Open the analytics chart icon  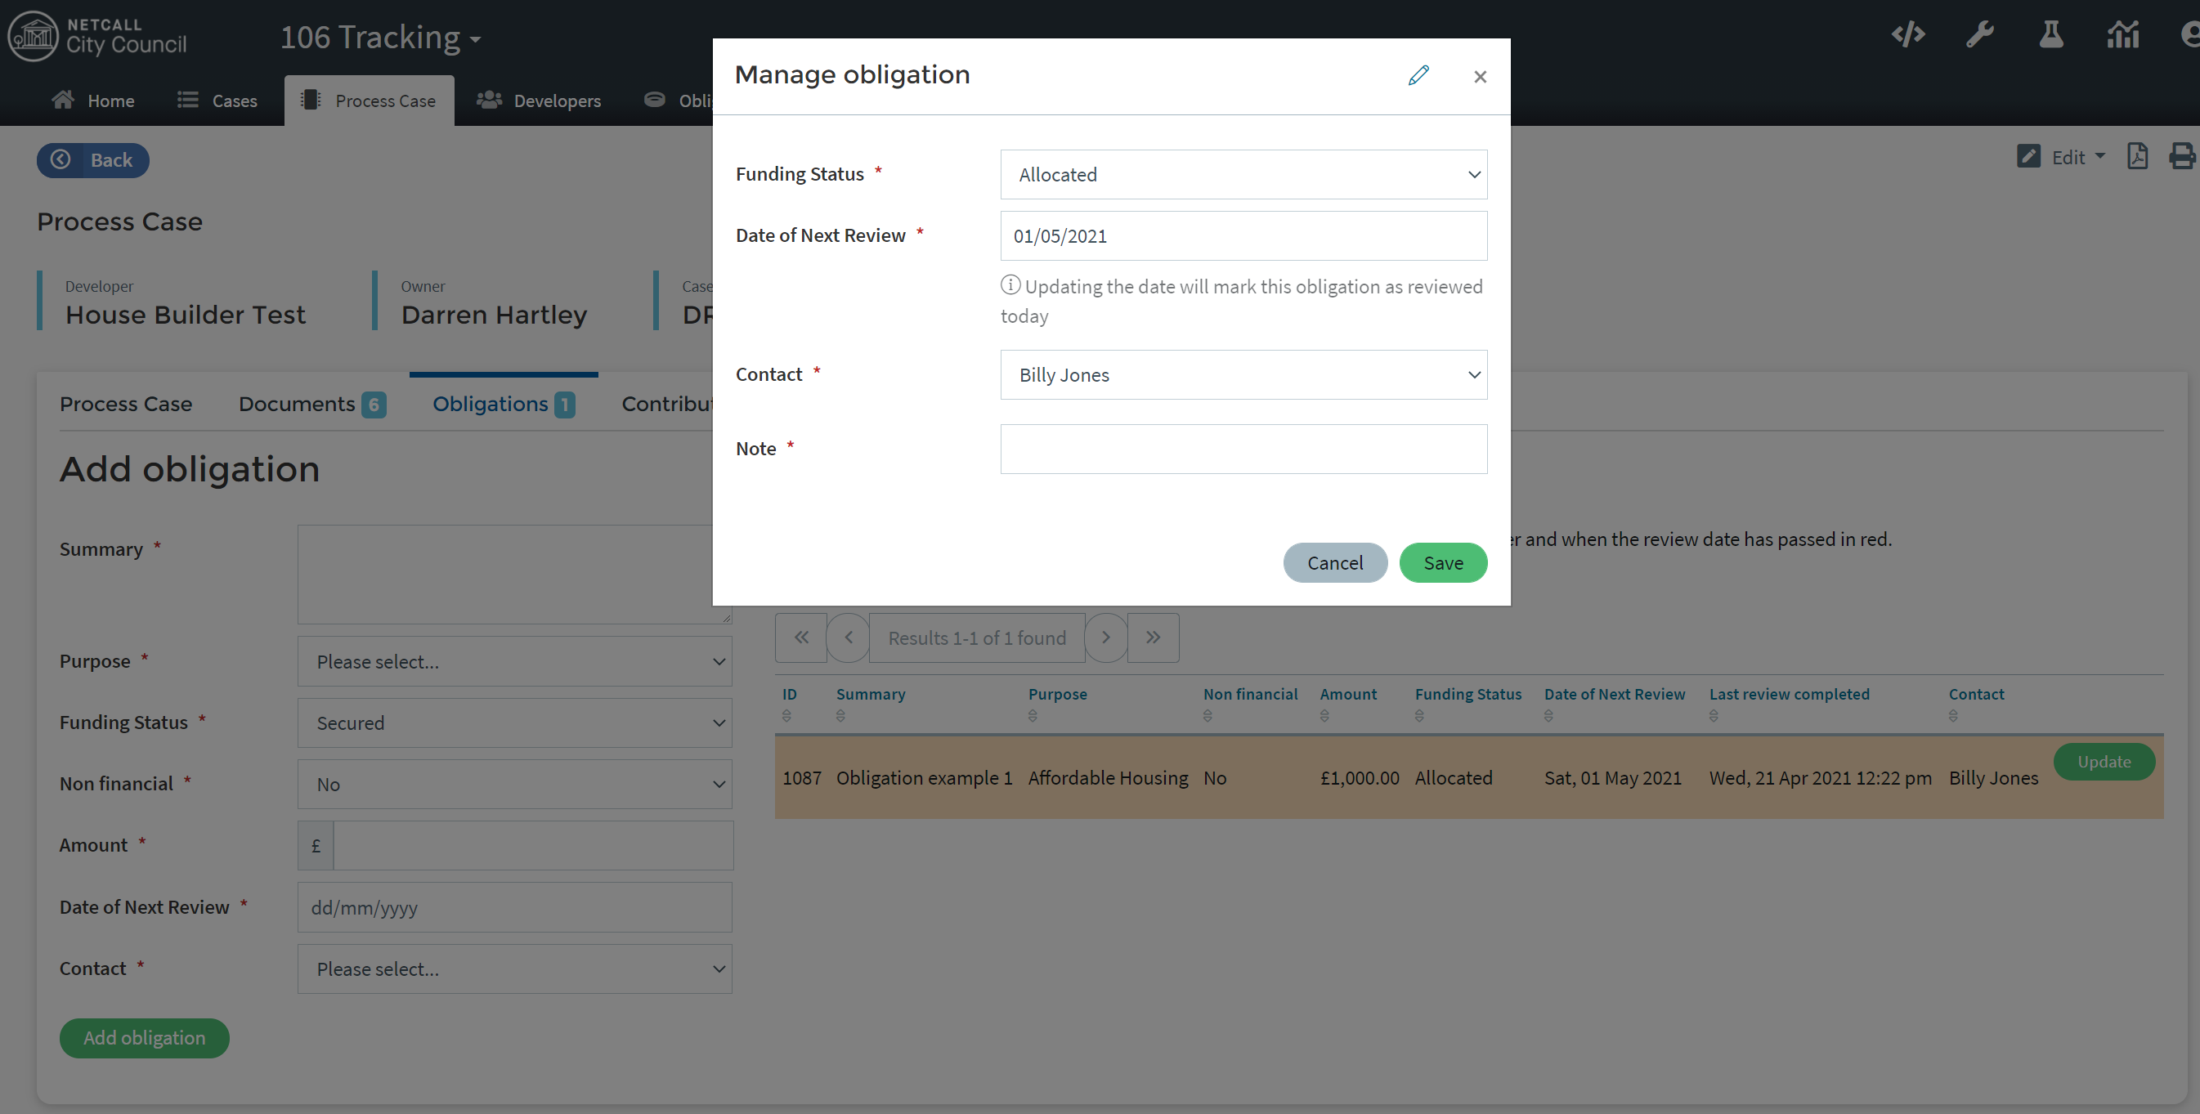pyautogui.click(x=2122, y=35)
